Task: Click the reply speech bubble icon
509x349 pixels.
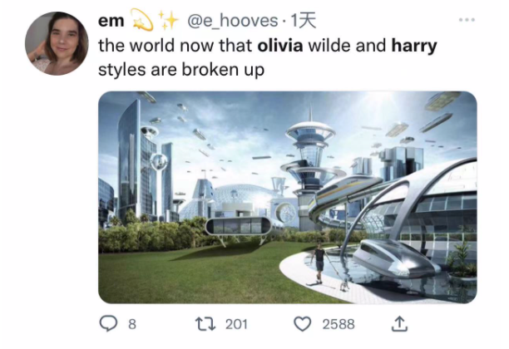Action: point(107,324)
